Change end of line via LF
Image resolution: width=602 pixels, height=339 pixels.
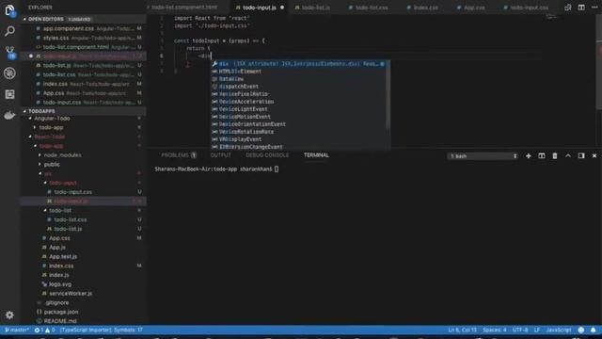point(537,330)
